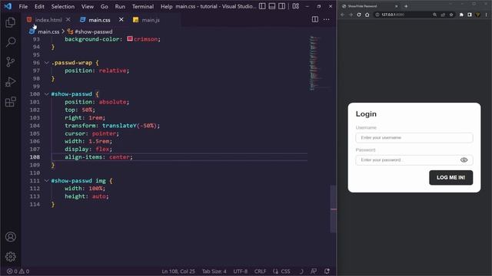
Task: Change UTF-8 file encoding
Action: coord(241,271)
